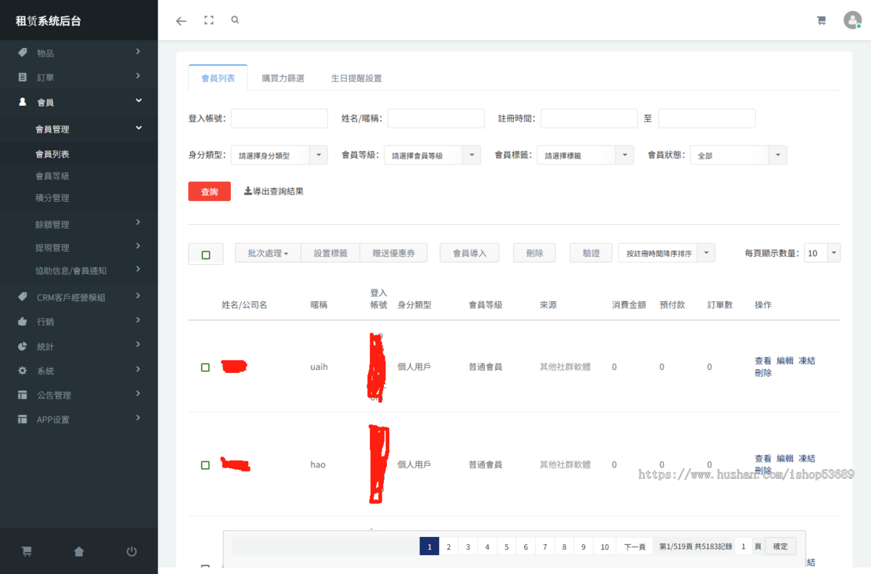
Task: Open the 會員狀態 dropdown showing 全部
Action: (738, 155)
